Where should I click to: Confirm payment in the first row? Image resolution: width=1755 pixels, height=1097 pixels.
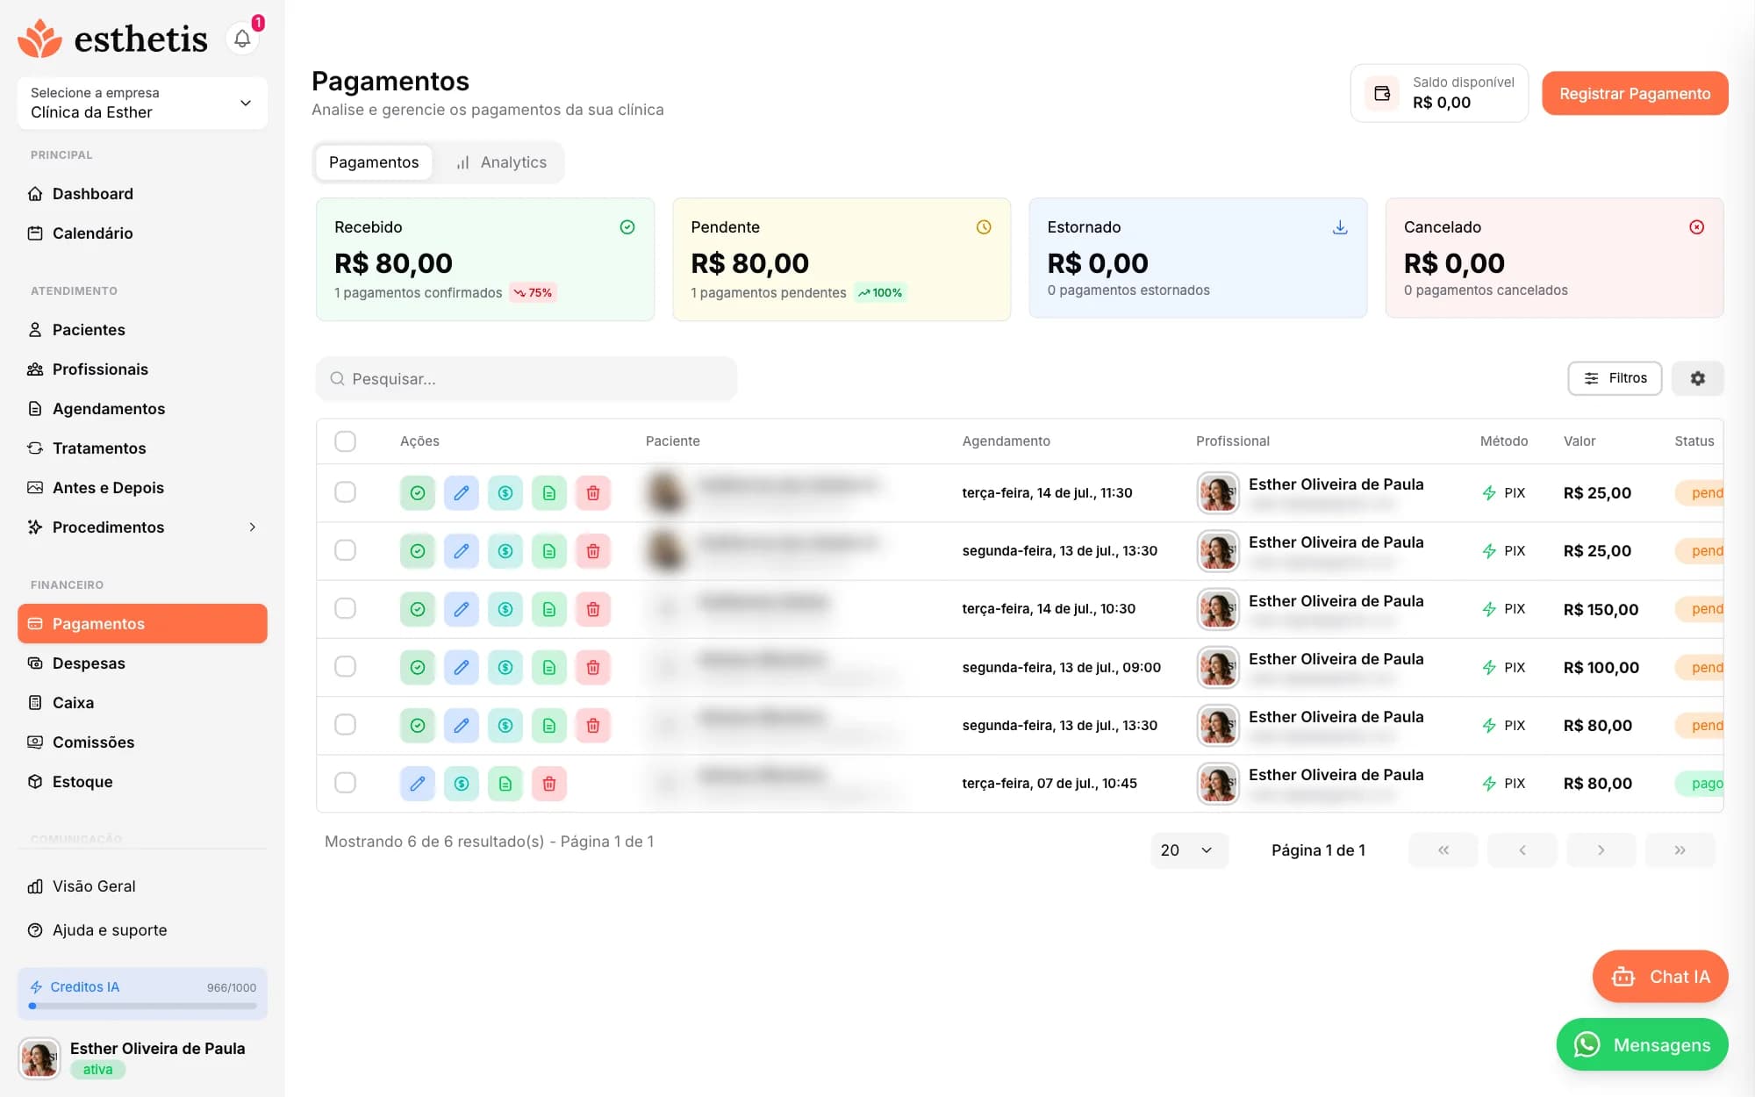[x=418, y=493]
